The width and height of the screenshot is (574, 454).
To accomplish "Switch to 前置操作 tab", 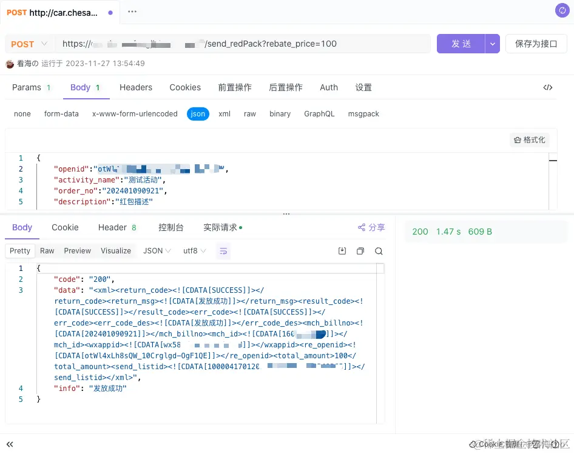I will point(235,87).
